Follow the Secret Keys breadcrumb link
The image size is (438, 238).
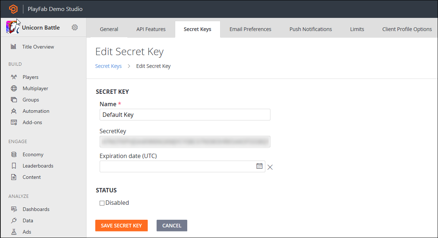pyautogui.click(x=108, y=66)
